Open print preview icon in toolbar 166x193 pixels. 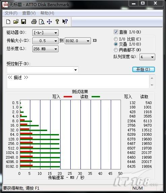tap(42, 22)
